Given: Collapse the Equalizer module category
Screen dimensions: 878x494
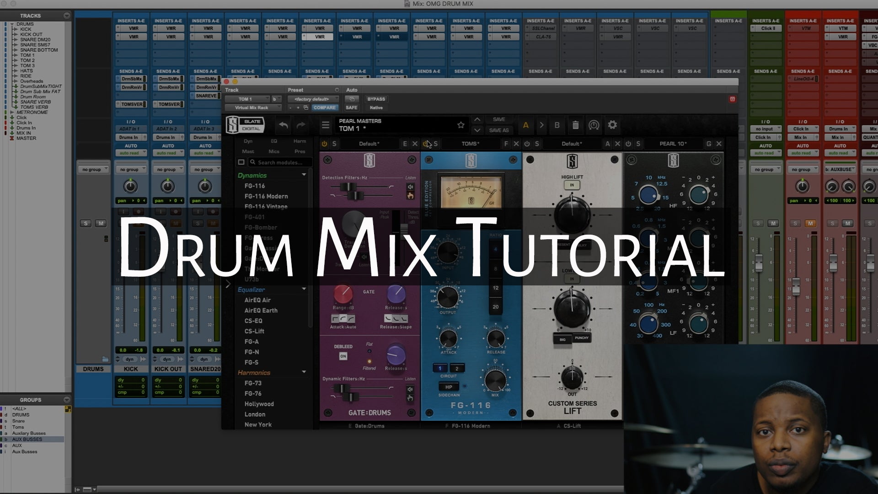Looking at the screenshot, I should coord(304,289).
